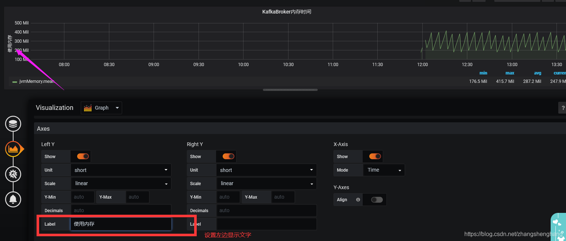Sort legend by min column header

483,73
